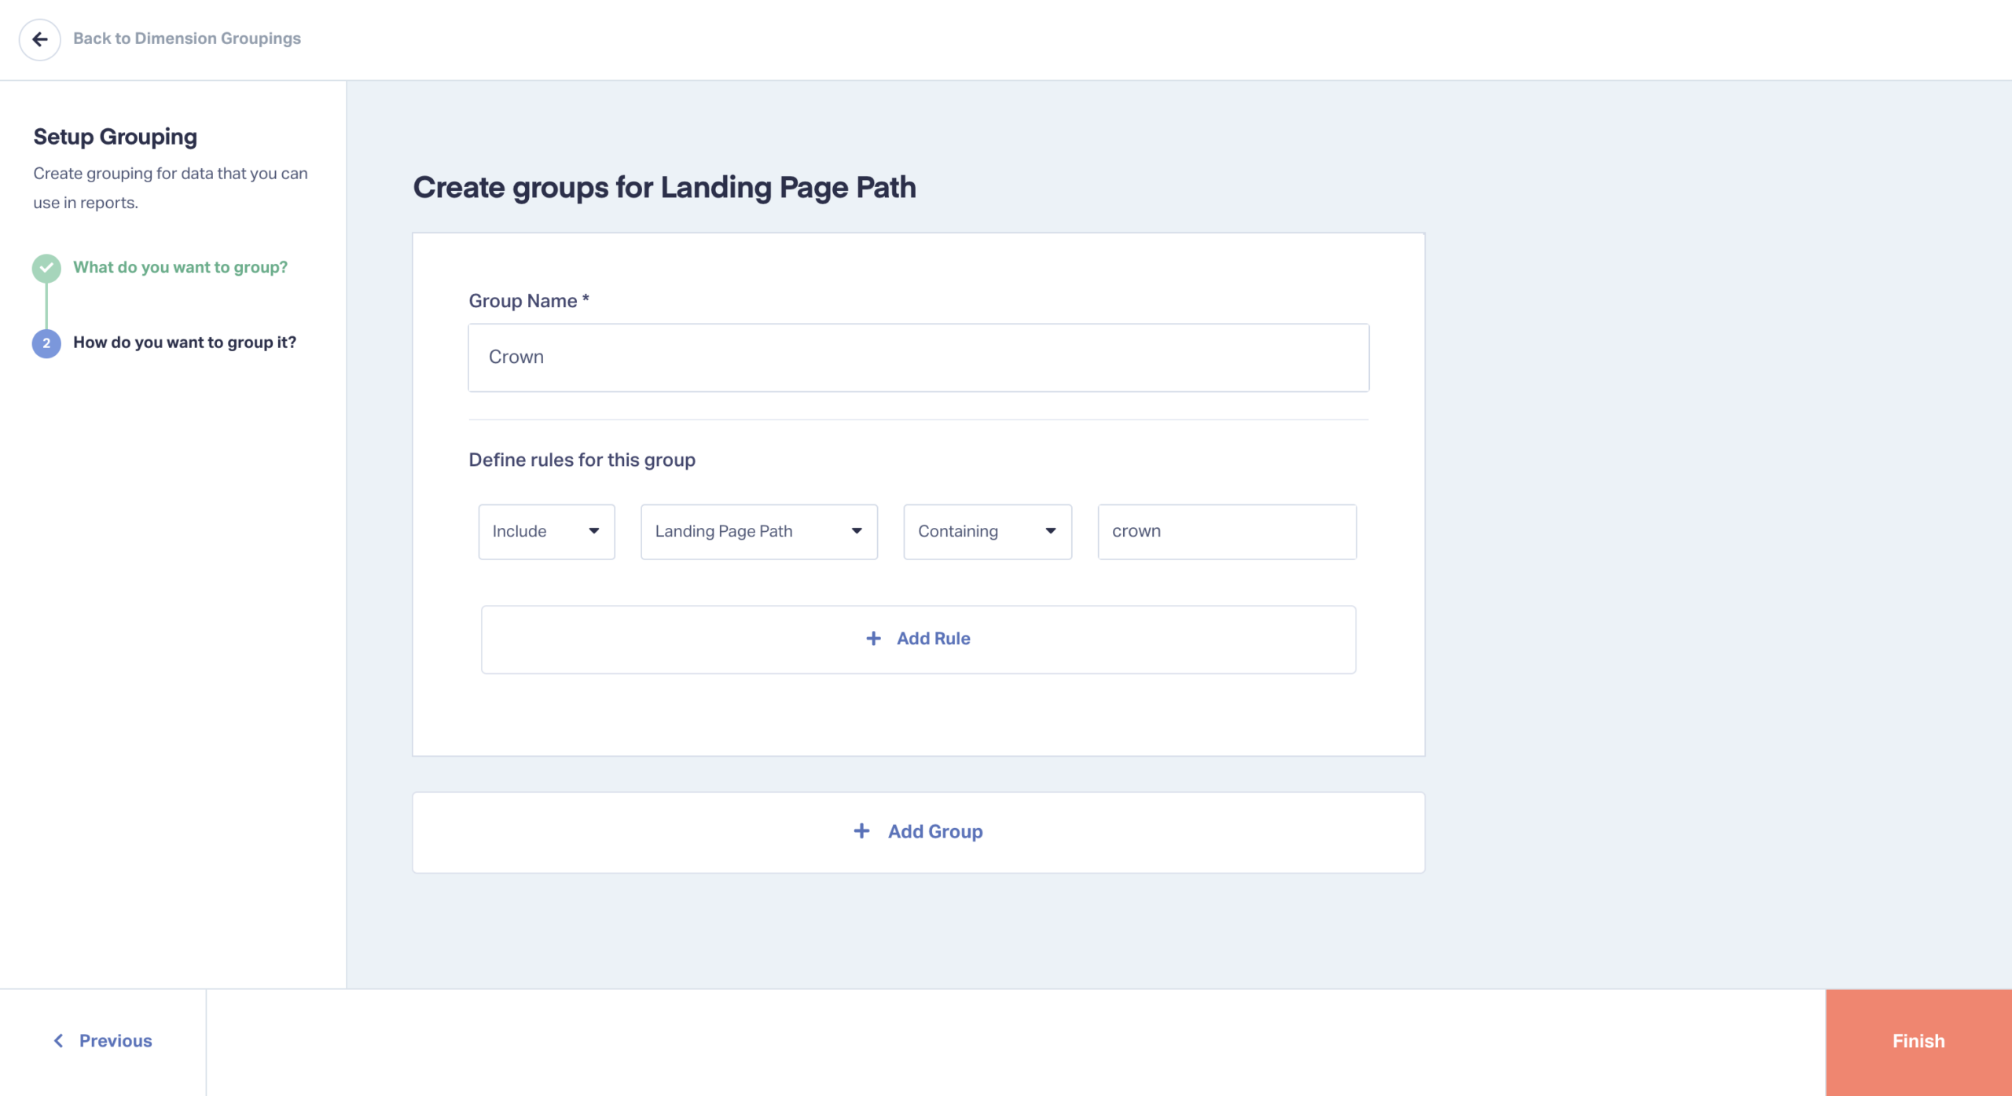Click the green checkmark step icon

pyautogui.click(x=46, y=268)
